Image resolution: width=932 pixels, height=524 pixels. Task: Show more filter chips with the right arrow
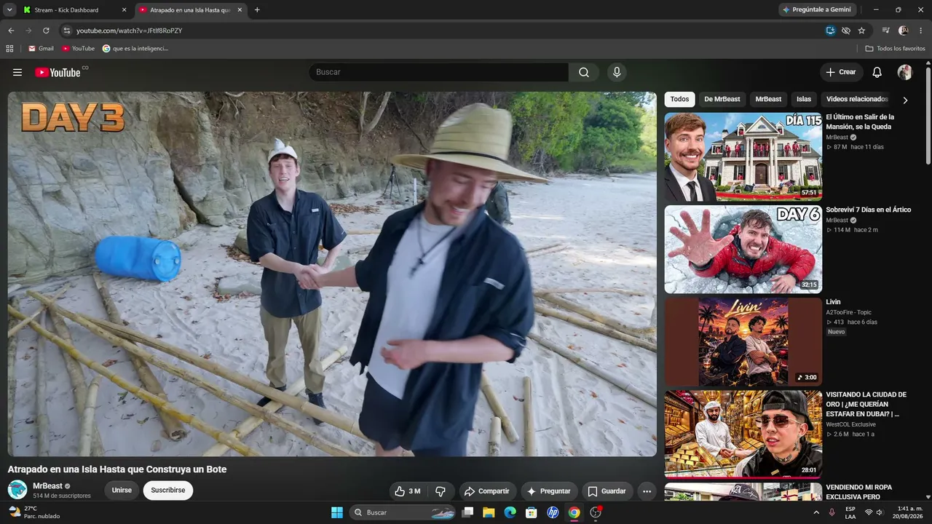(x=905, y=100)
